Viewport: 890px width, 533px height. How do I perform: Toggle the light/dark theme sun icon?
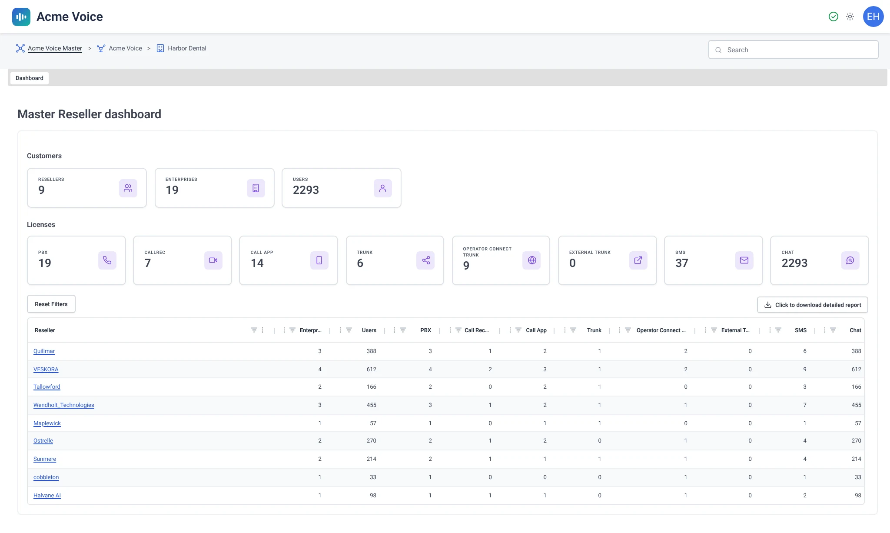[850, 17]
